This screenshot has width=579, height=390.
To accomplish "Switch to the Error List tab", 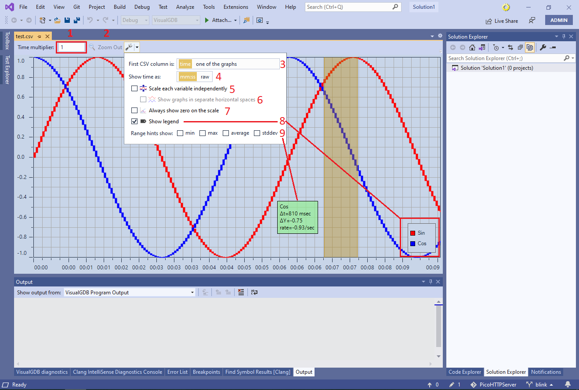I will [x=177, y=372].
